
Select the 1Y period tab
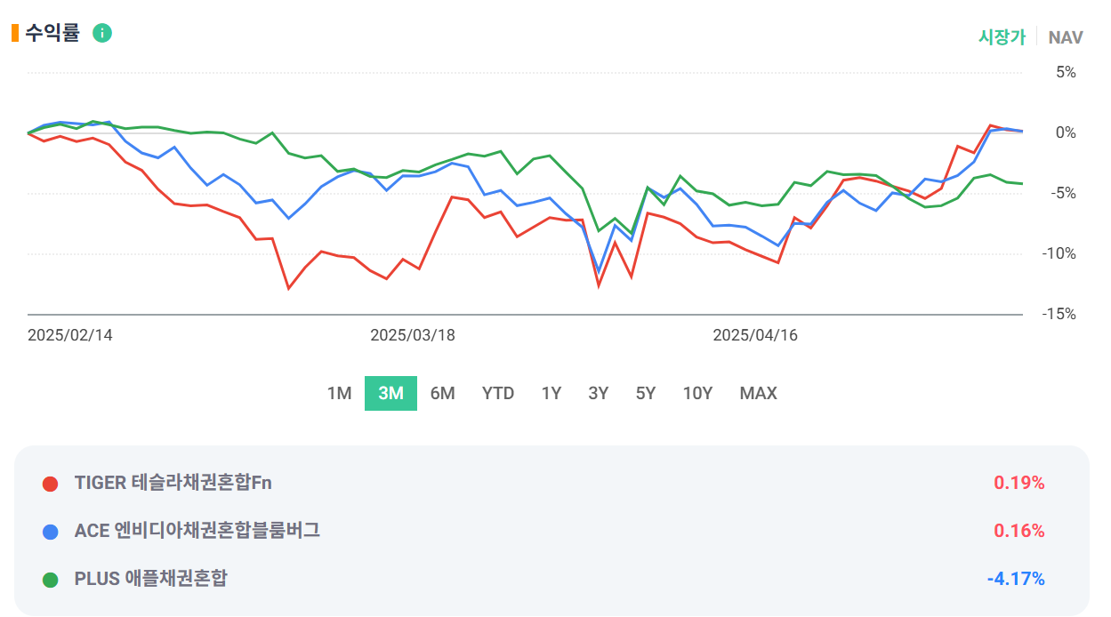[x=551, y=393]
